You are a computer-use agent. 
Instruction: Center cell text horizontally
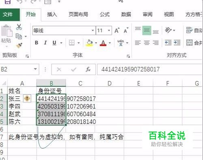tap(147, 43)
